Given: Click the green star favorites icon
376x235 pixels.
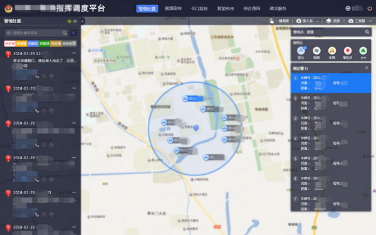Looking at the screenshot, I should pyautogui.click(x=70, y=21).
